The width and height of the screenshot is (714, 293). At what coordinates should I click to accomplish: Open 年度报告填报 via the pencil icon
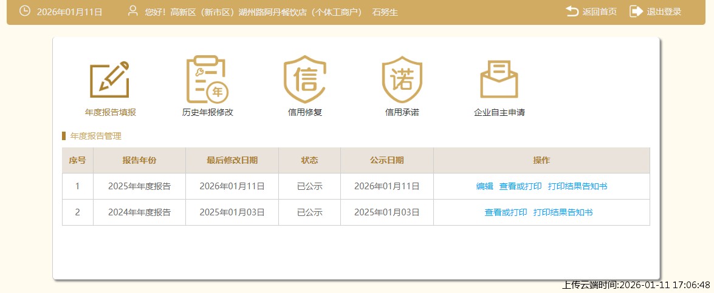click(110, 79)
